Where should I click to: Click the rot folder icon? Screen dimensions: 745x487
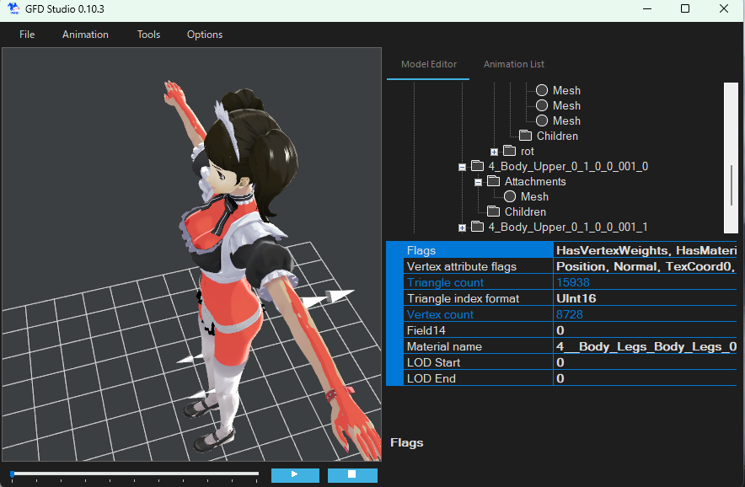(509, 151)
